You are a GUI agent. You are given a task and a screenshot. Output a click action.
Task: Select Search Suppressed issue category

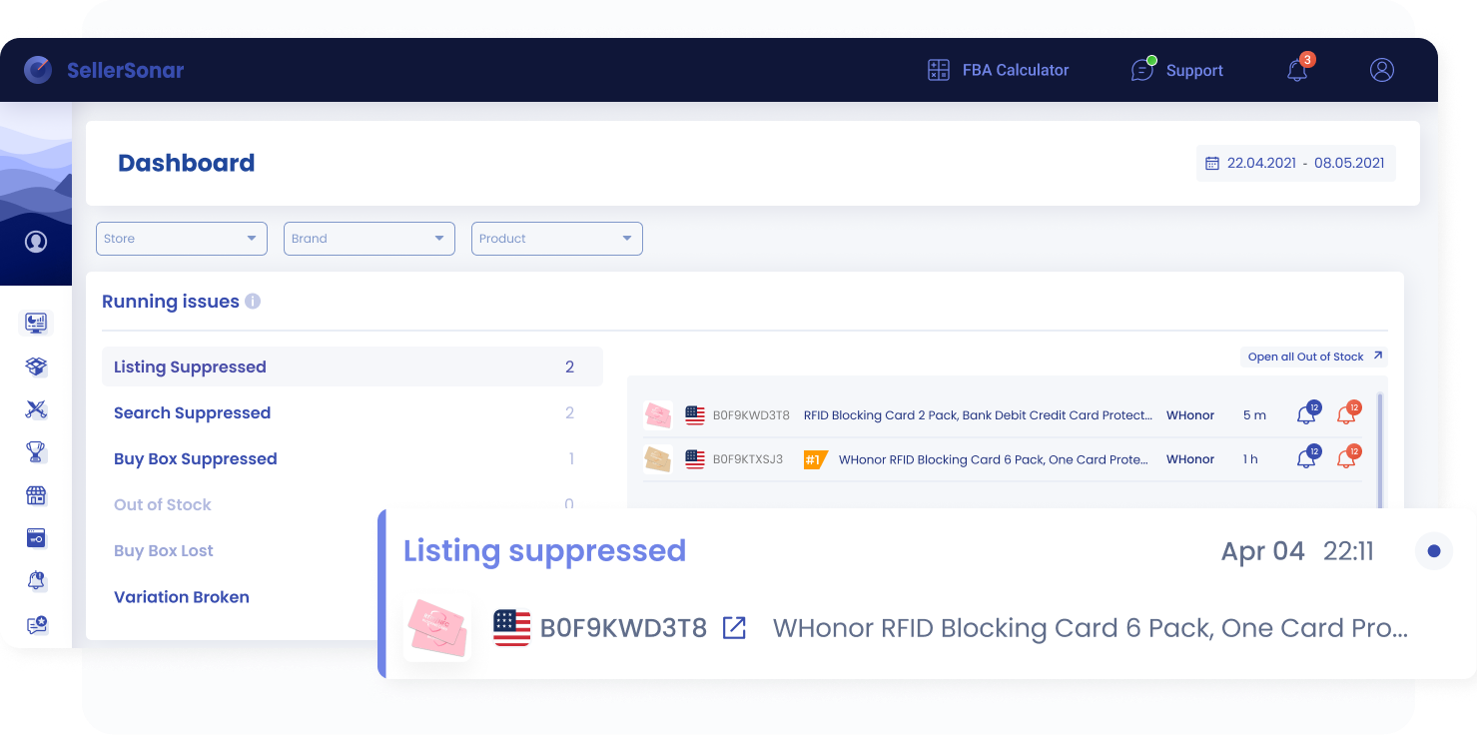pos(192,413)
